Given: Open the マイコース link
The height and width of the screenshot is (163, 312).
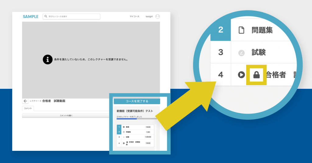Looking at the screenshot, I should [x=134, y=16].
